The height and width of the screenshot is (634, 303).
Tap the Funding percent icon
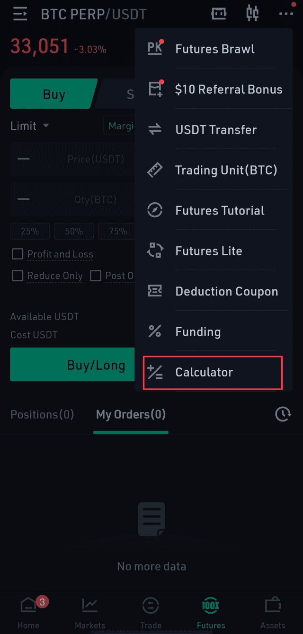[155, 331]
